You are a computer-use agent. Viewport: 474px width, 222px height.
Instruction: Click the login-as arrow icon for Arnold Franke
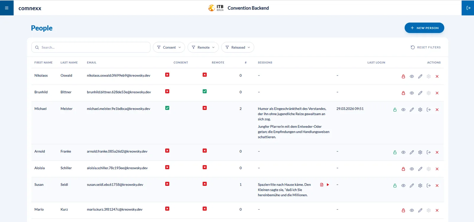coord(429,152)
